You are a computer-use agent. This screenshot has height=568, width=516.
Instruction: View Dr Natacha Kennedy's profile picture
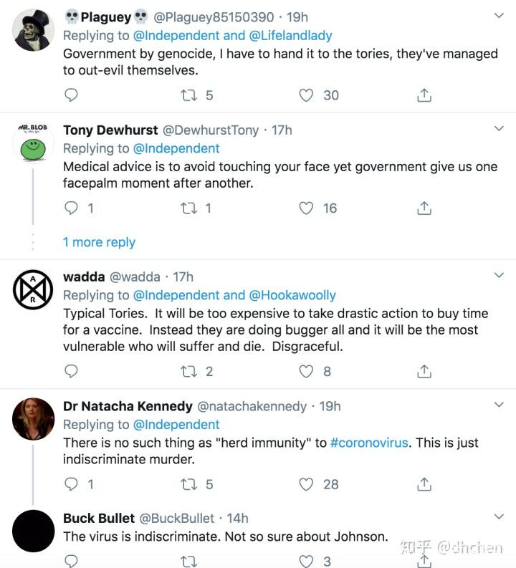coord(34,418)
